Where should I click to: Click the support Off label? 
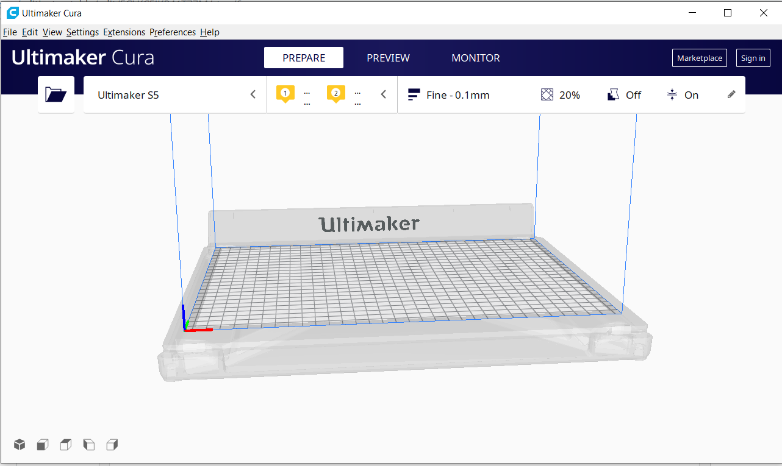[x=634, y=95]
